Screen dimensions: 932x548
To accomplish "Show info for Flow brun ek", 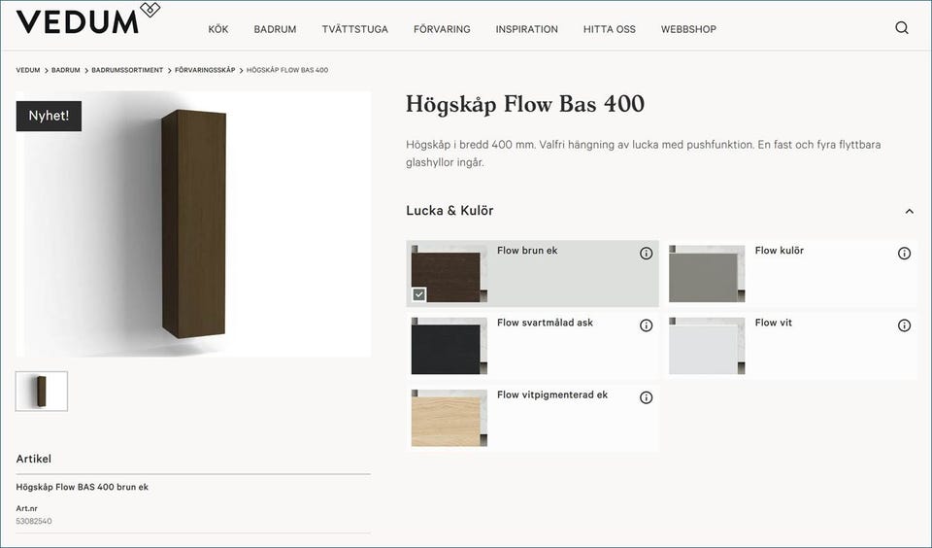I will pyautogui.click(x=647, y=254).
